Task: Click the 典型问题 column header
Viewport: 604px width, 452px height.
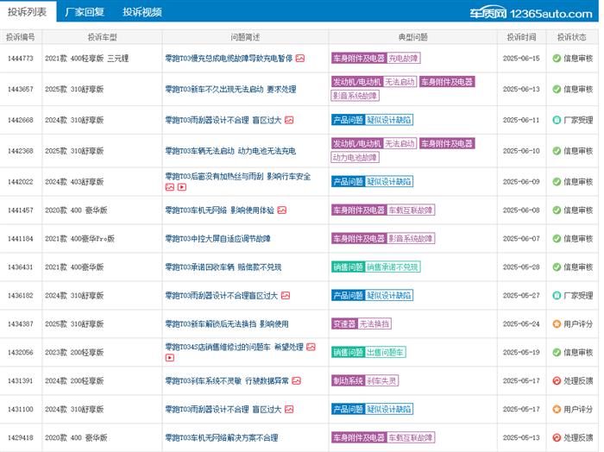Action: tap(413, 37)
